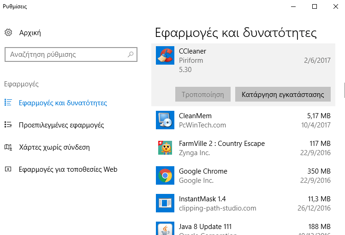Click PcWinTech.com publisher text
Viewport: 345px width, 235px height.
pos(202,125)
